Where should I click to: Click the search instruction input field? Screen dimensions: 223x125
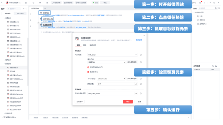[14, 9]
